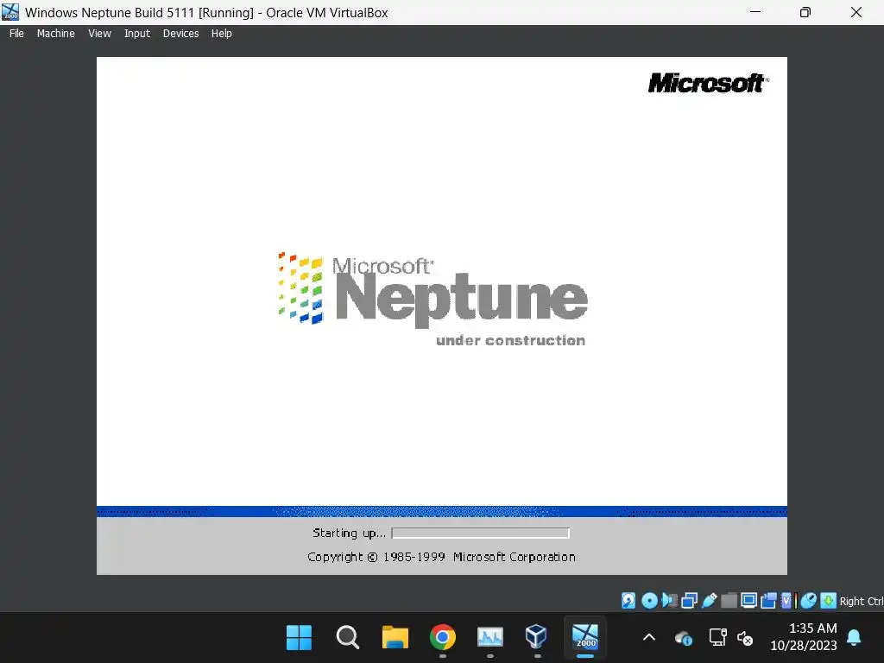Minimize the VirtualBox window
Viewport: 884px width, 663px height.
coord(755,12)
